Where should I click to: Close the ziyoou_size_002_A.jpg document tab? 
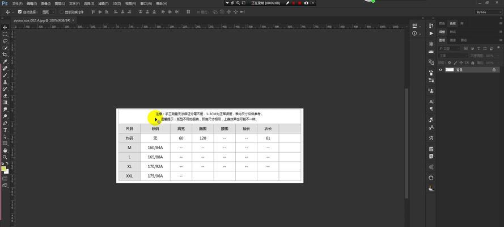click(x=73, y=20)
